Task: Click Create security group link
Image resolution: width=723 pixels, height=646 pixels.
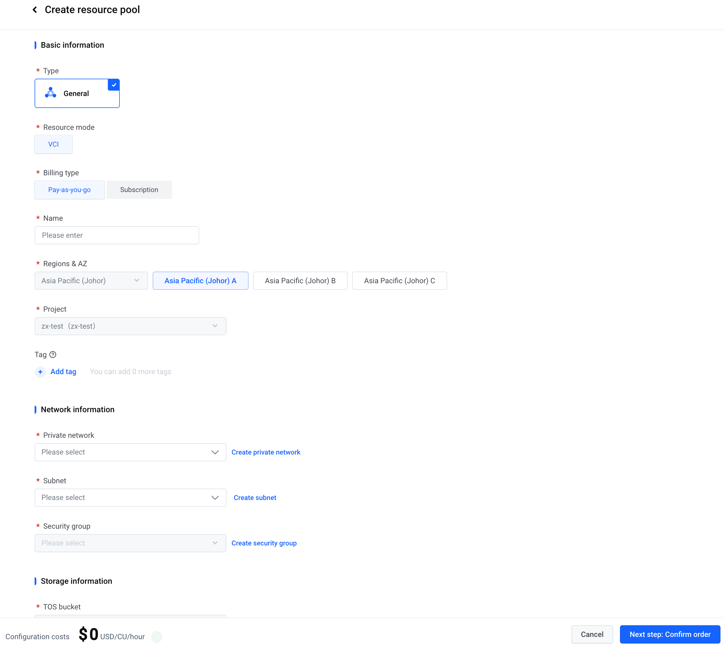Action: [x=264, y=543]
